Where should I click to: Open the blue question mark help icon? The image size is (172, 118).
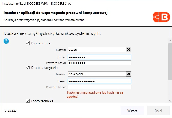click(6, 41)
